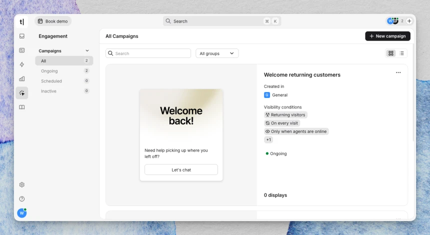Screen dimensions: 430x235
Task: Select the All campaigns filter
Action: pyautogui.click(x=64, y=61)
